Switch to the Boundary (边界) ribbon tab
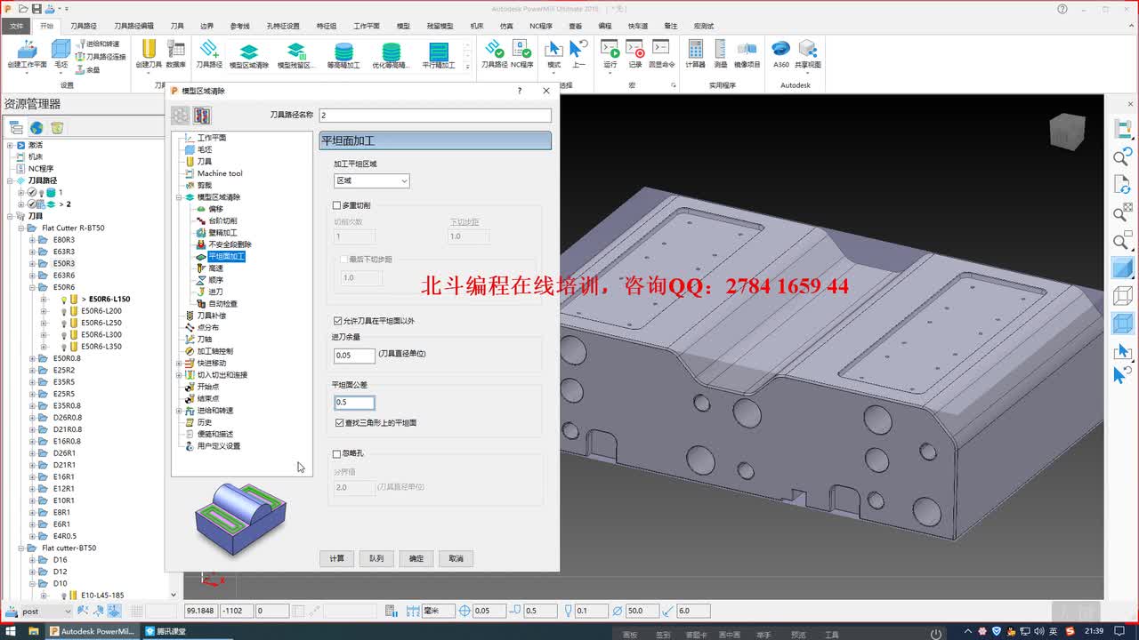Image resolution: width=1139 pixels, height=640 pixels. (206, 26)
